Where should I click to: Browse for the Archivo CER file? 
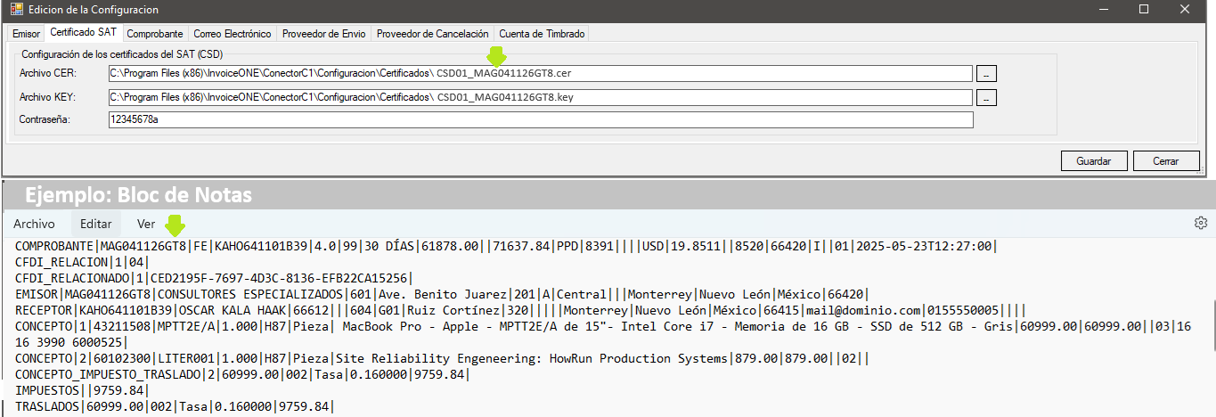tap(986, 73)
